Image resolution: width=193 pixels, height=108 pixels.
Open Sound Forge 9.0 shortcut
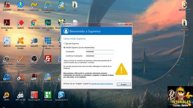(34, 96)
